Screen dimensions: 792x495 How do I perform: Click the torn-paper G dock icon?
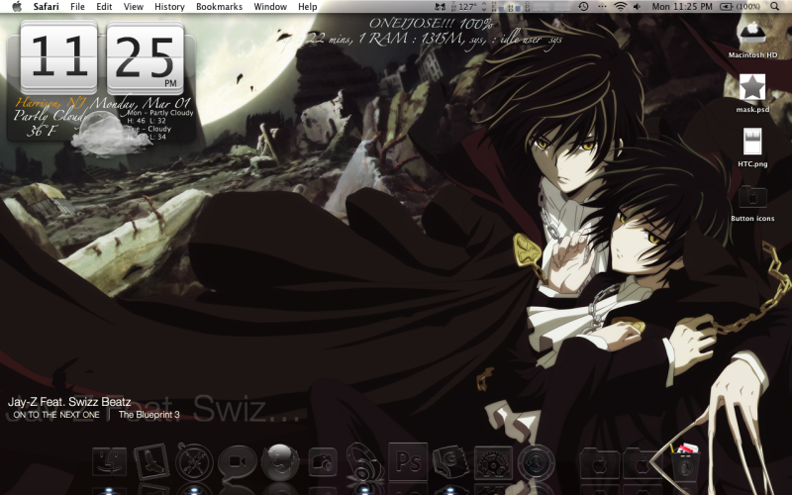coord(450,461)
